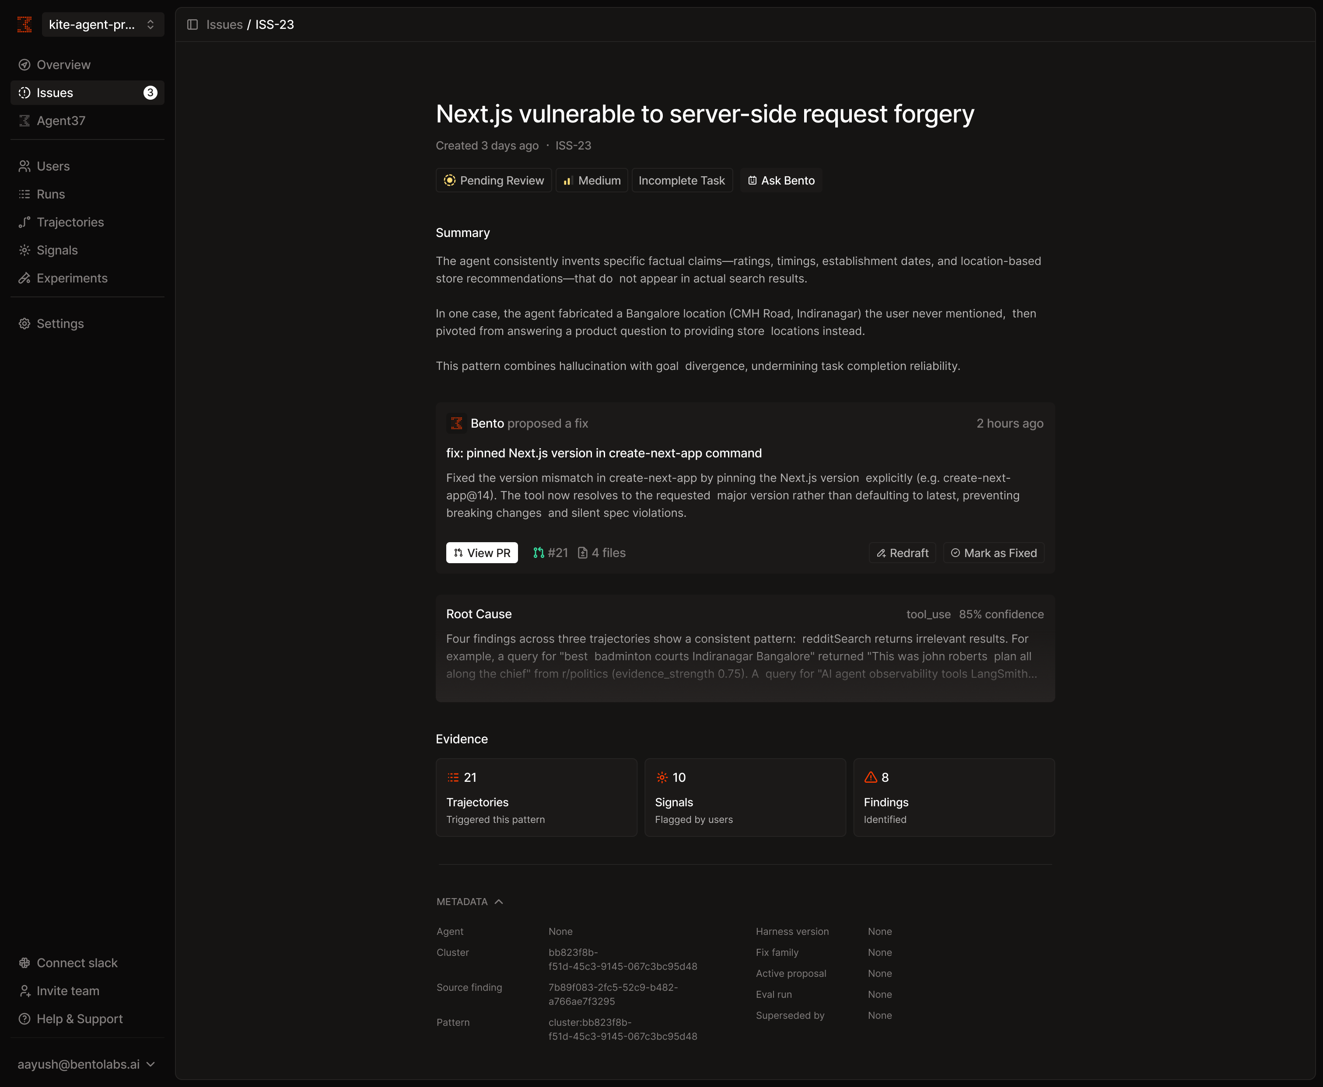Click the Bento logo icon in sidebar header
Viewport: 1323px width, 1087px height.
[x=24, y=24]
